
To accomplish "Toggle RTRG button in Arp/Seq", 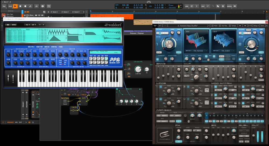I will (179, 121).
